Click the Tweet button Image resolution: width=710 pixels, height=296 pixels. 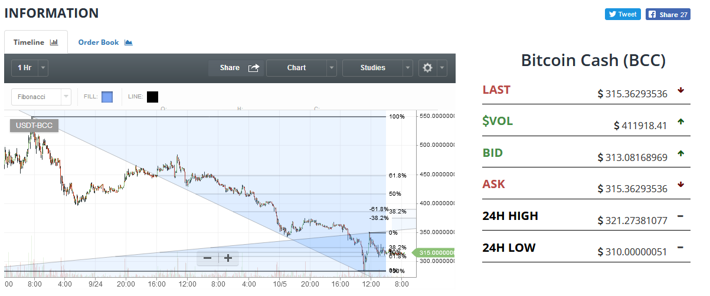pos(623,14)
